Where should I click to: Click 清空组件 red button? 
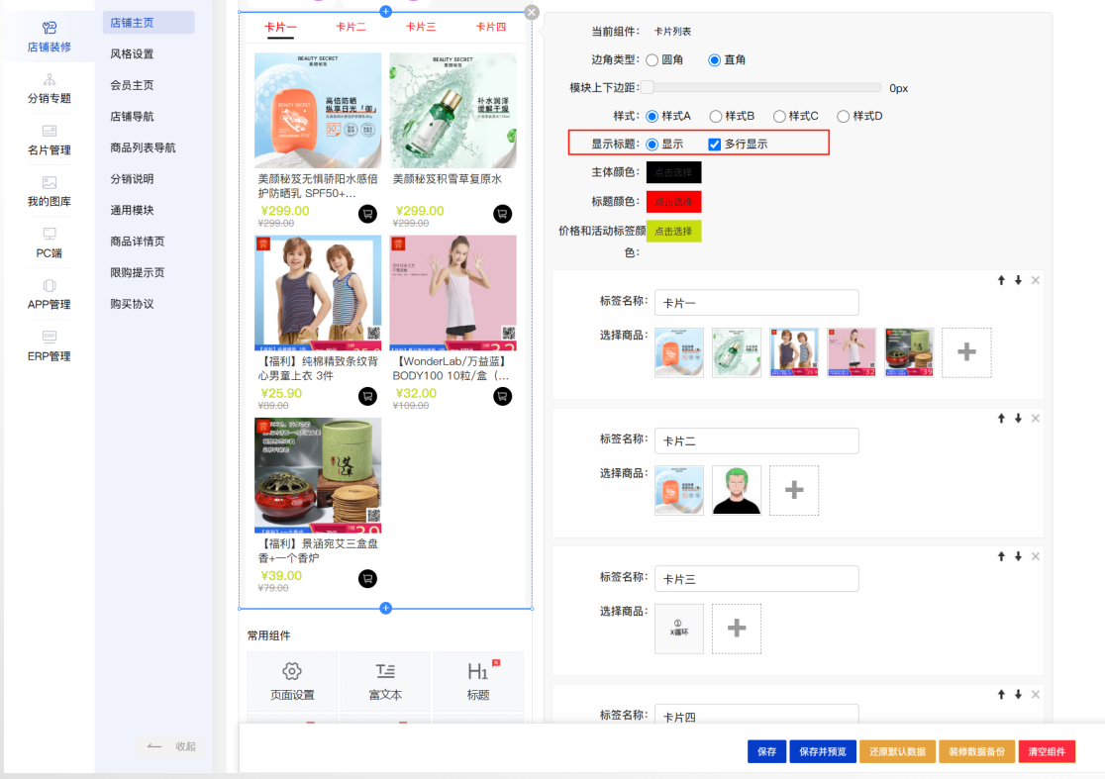click(x=1048, y=751)
